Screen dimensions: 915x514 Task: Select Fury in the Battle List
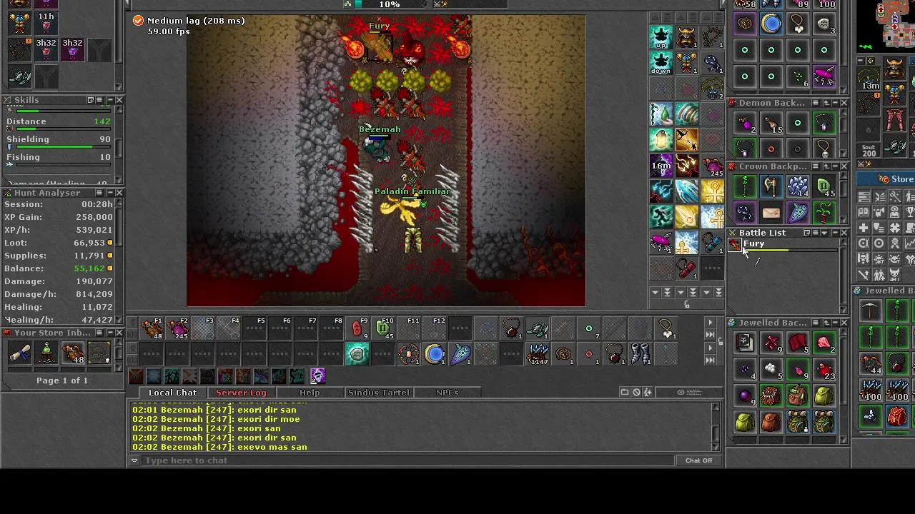tap(753, 244)
